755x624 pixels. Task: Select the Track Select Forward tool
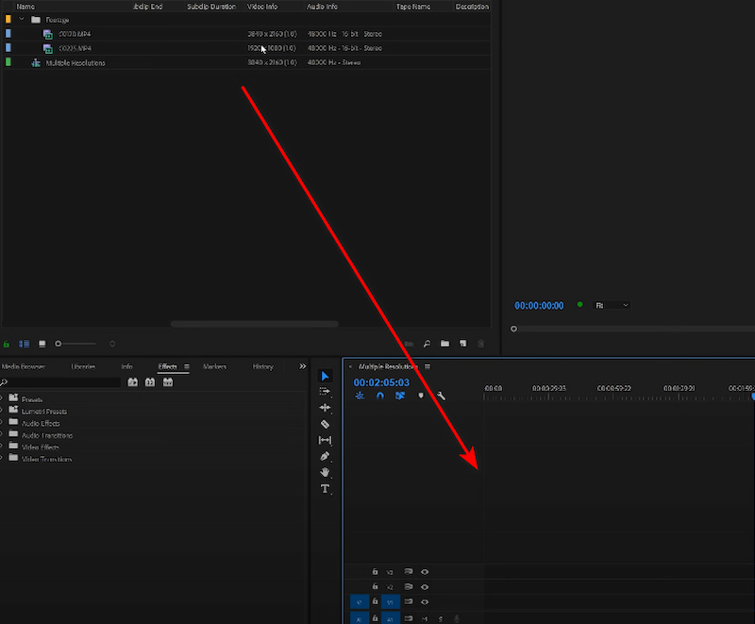[325, 392]
